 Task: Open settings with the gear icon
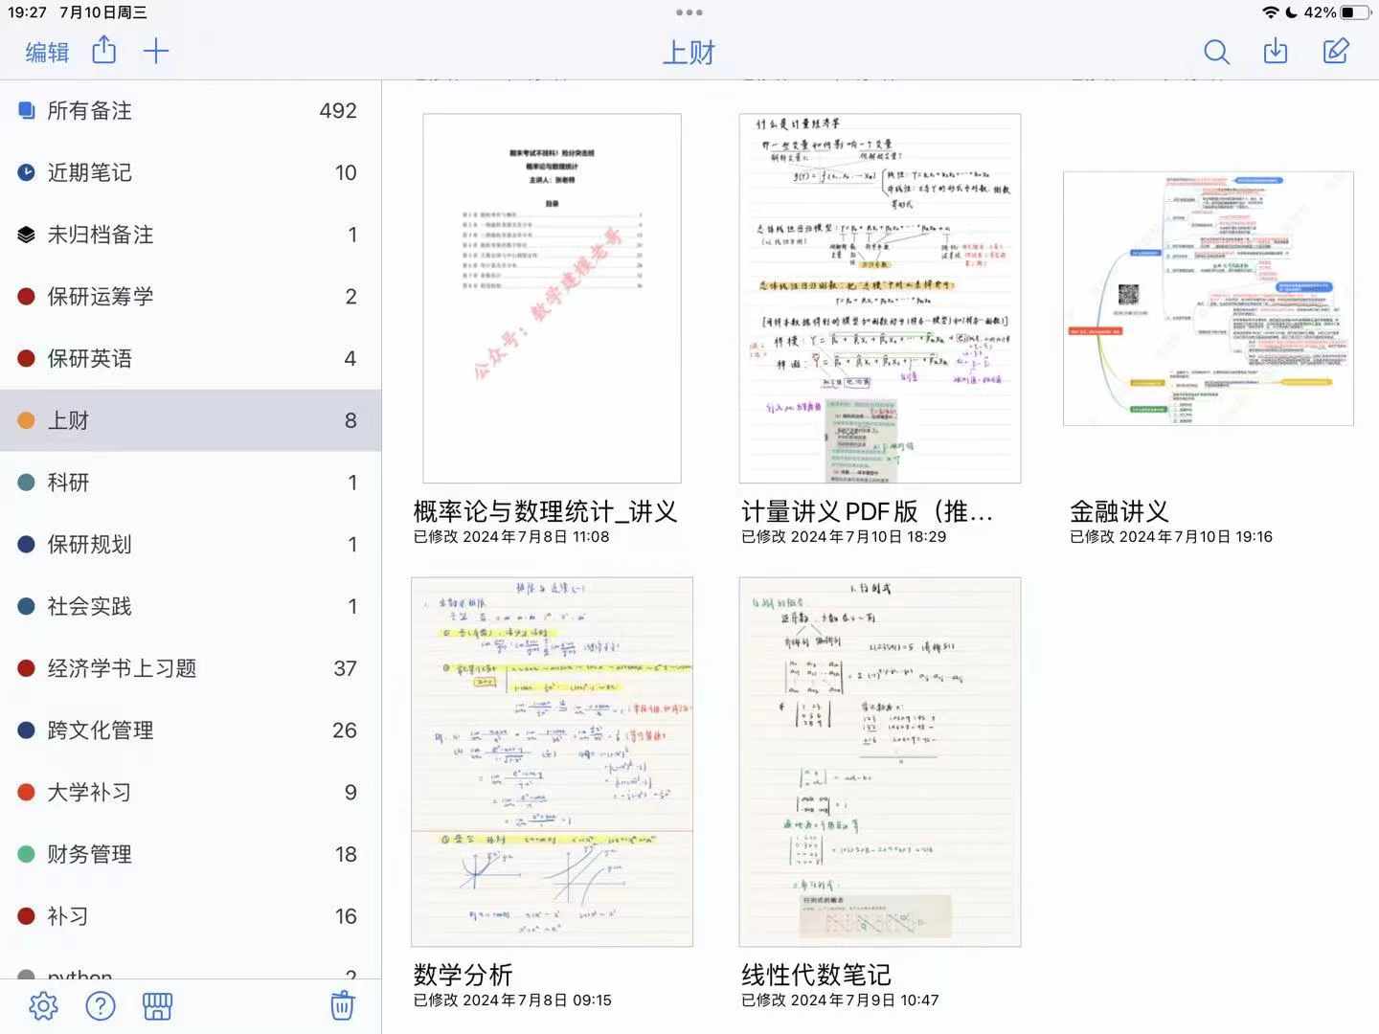click(43, 1005)
